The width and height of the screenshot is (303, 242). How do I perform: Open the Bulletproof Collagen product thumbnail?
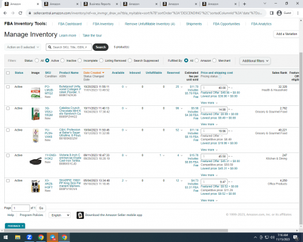click(36, 93)
